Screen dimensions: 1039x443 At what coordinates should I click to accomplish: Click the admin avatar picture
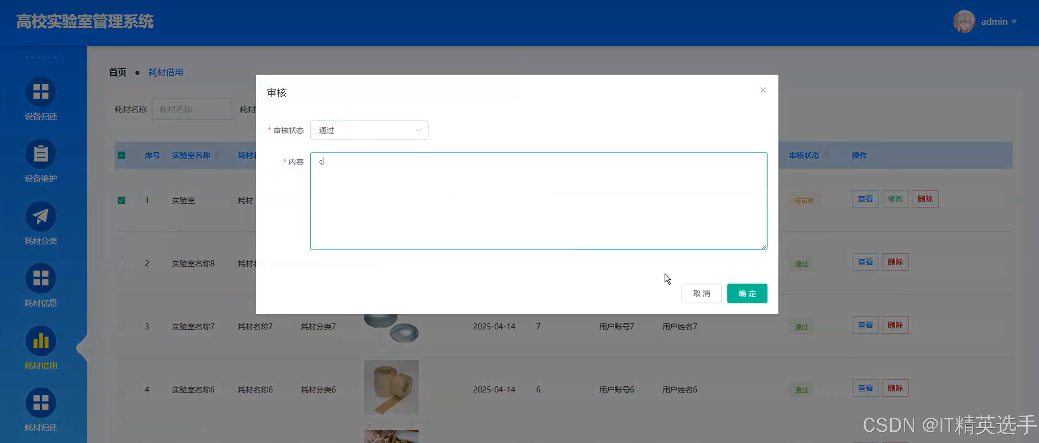[x=964, y=21]
